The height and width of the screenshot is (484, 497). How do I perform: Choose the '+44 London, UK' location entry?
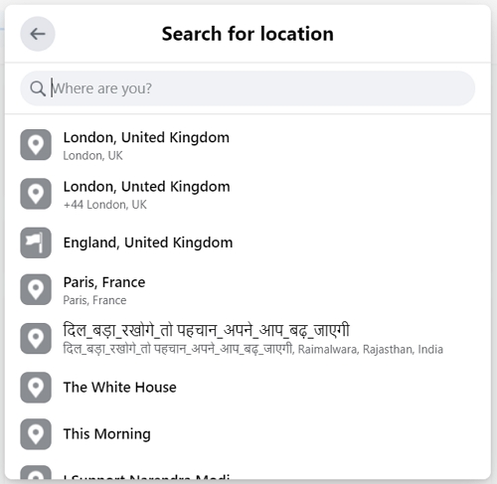tap(248, 194)
